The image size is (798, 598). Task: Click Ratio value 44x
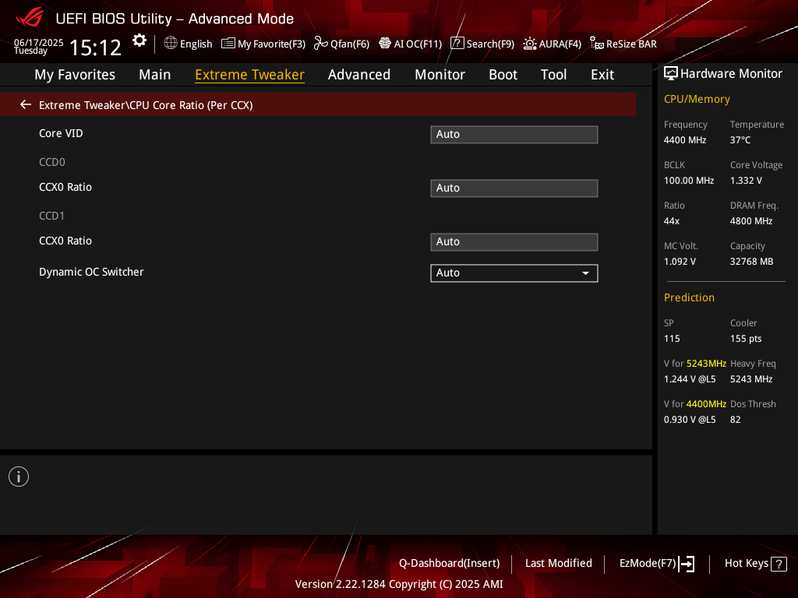coord(671,221)
